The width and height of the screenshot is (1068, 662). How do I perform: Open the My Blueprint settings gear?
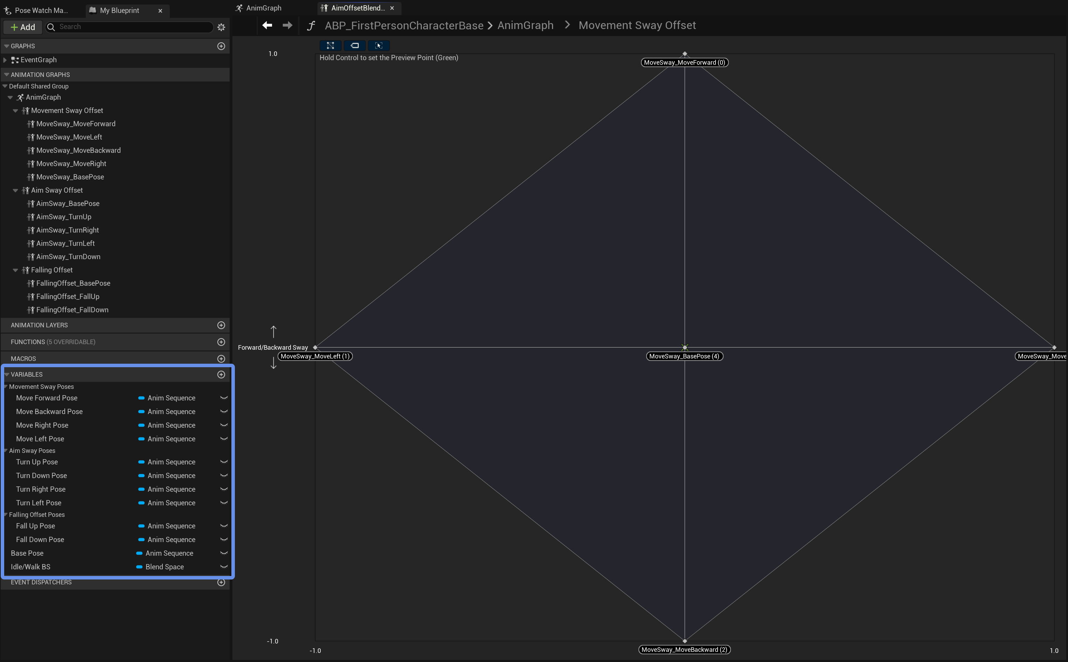click(x=221, y=27)
